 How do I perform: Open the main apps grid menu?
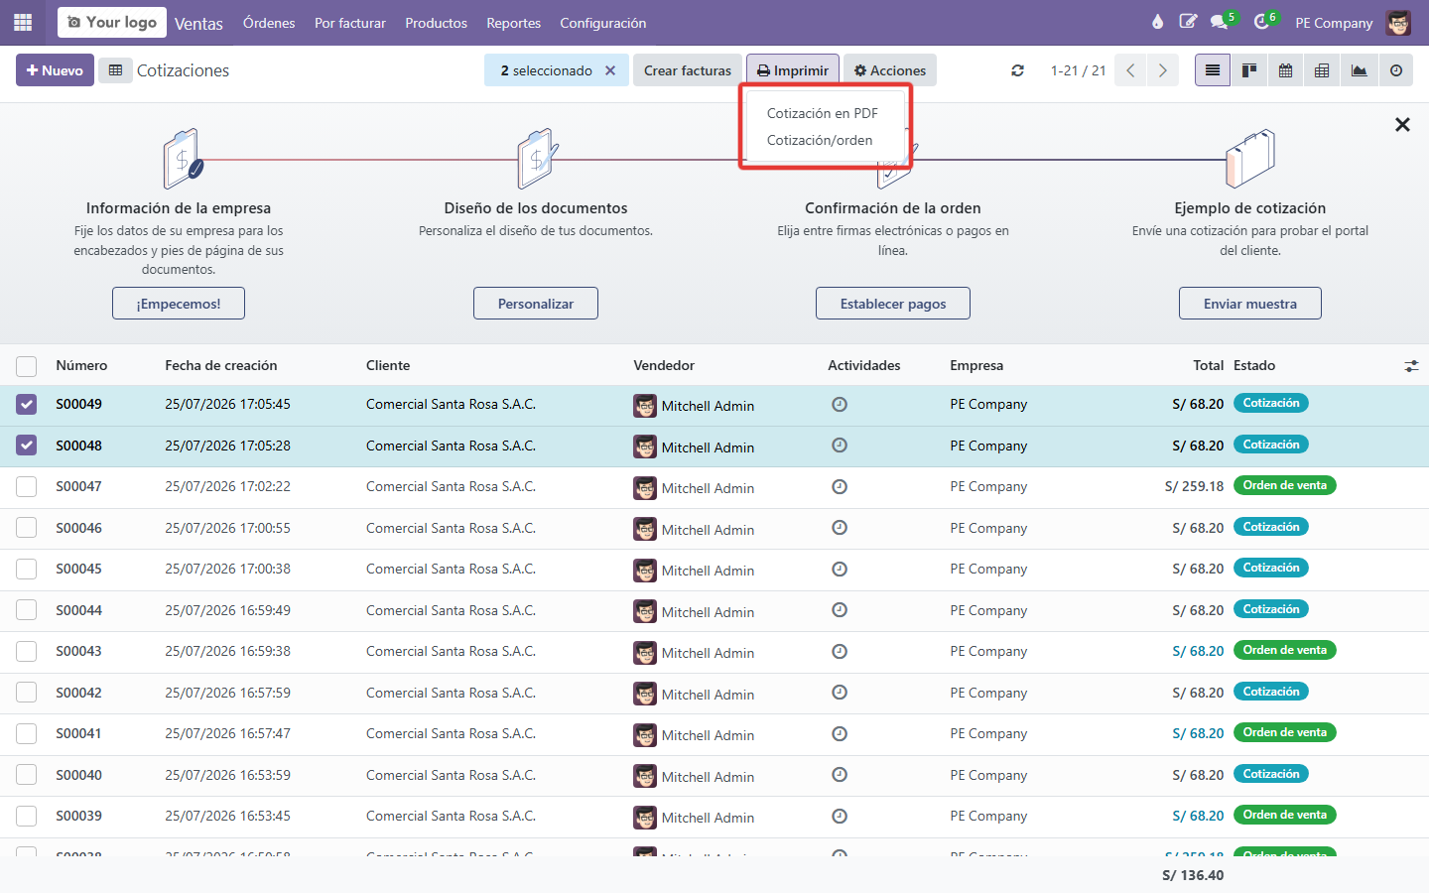pyautogui.click(x=23, y=22)
